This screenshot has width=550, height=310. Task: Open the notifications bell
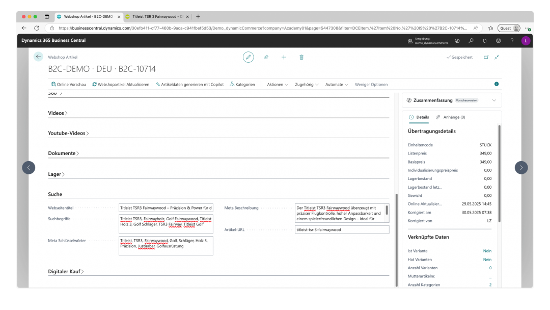tap(484, 41)
